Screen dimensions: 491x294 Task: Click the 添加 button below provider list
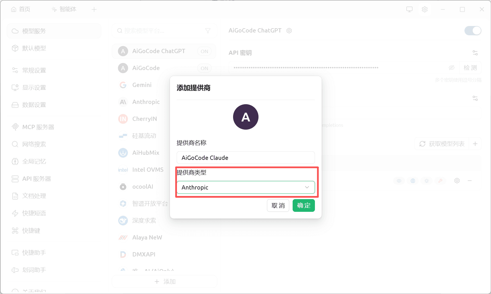coord(165,282)
